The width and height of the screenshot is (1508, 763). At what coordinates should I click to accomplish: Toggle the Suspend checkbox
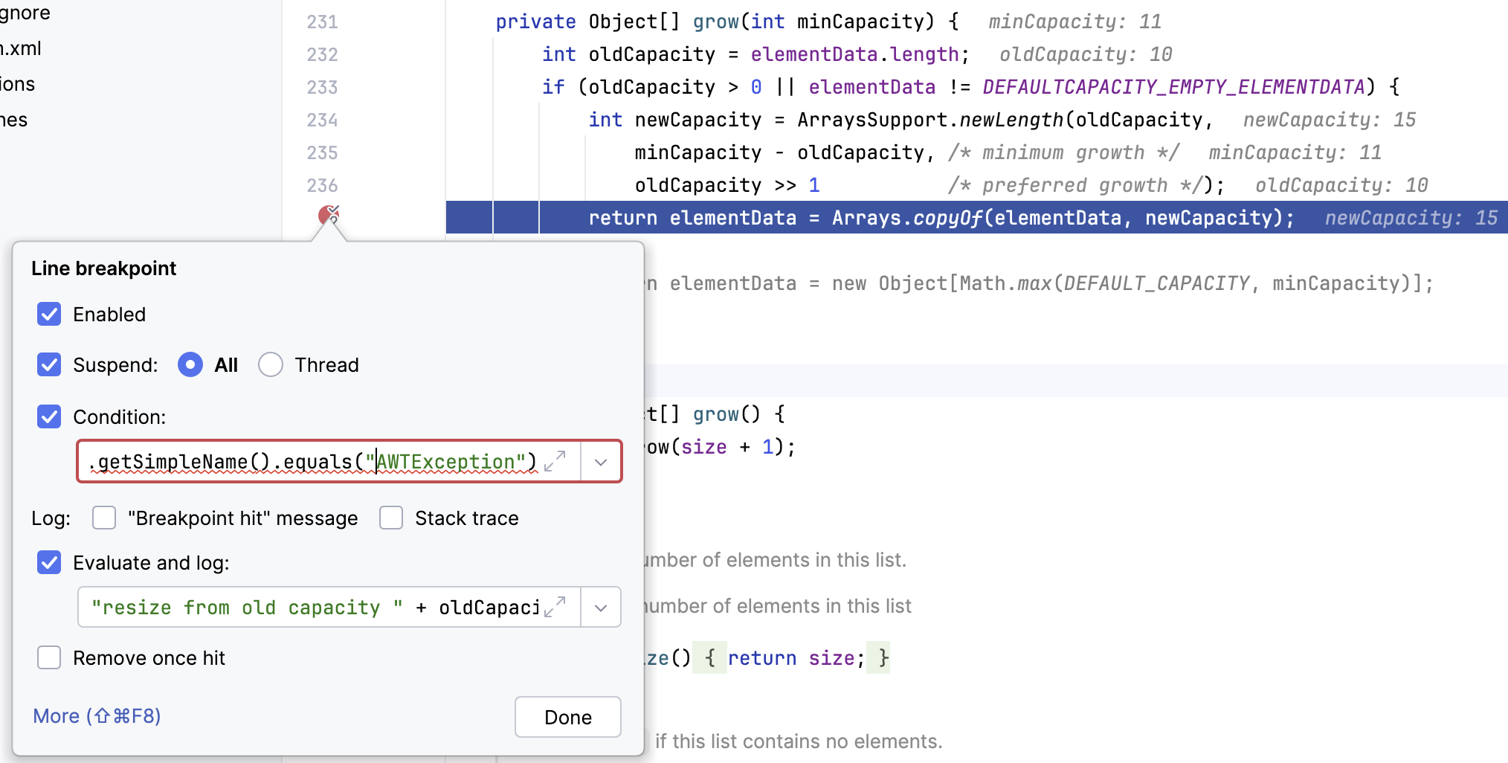(x=49, y=364)
